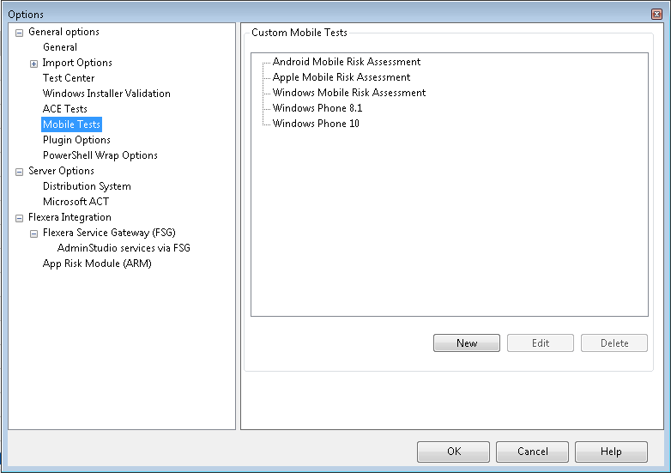Select Windows Phone 8.1 test entry
Image resolution: width=671 pixels, height=473 pixels.
317,108
